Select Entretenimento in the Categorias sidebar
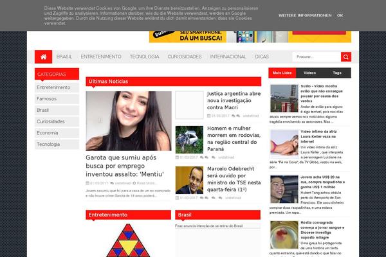The height and width of the screenshot is (257, 386). tap(57, 87)
